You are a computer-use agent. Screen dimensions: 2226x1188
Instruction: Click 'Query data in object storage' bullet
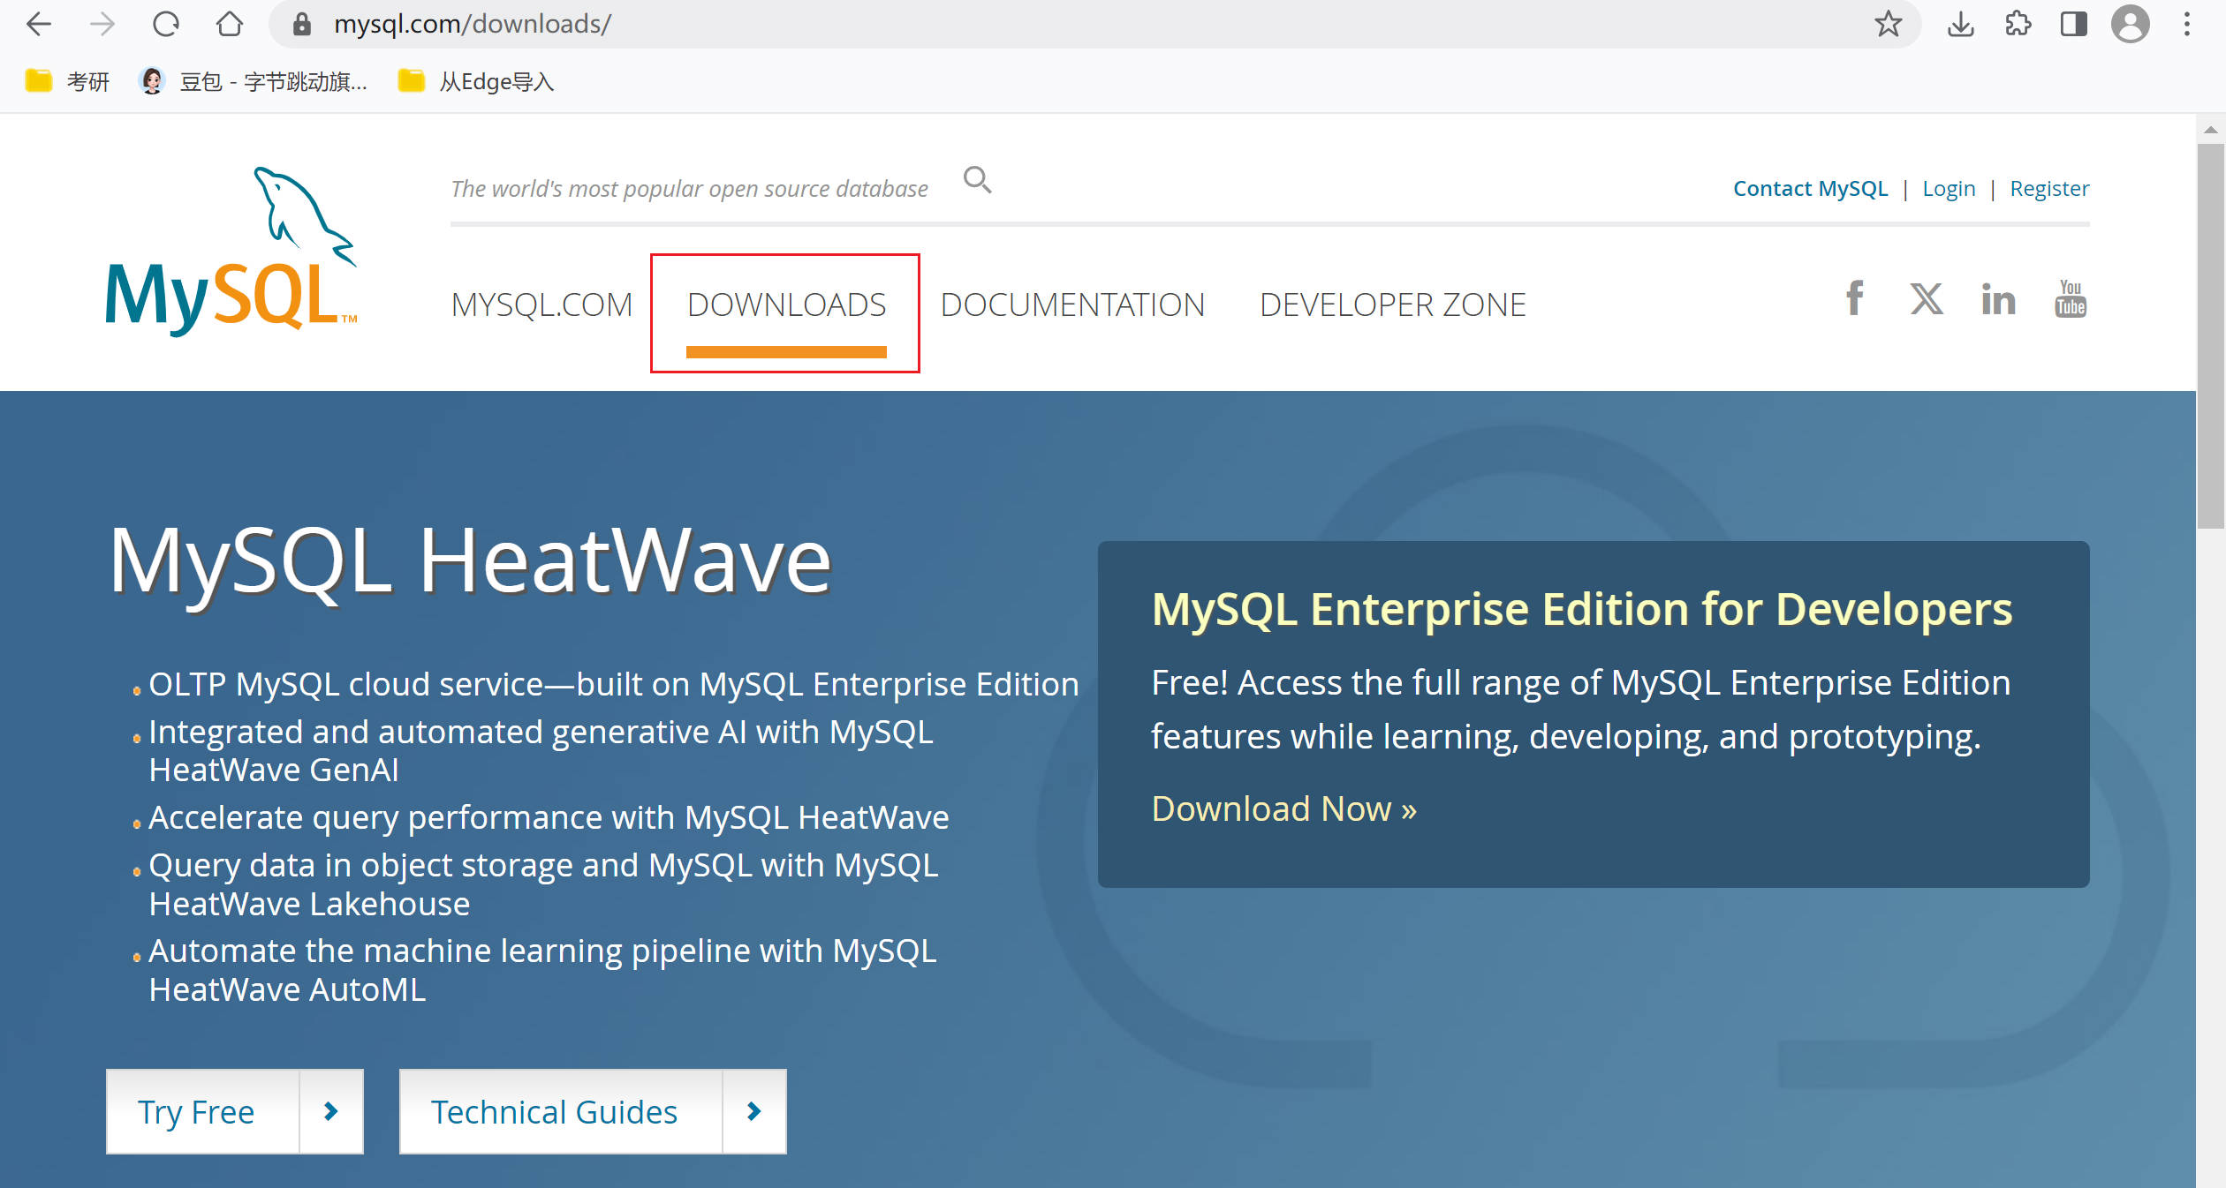click(x=543, y=884)
